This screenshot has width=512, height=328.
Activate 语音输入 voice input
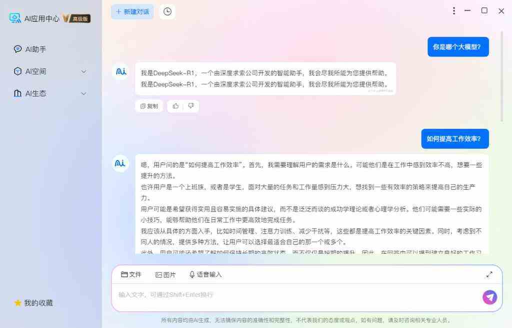pyautogui.click(x=205, y=275)
